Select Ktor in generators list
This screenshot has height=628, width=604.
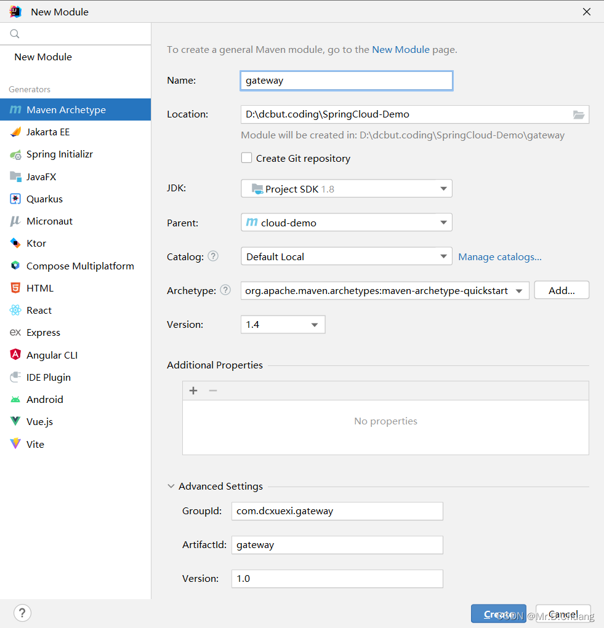point(75,243)
